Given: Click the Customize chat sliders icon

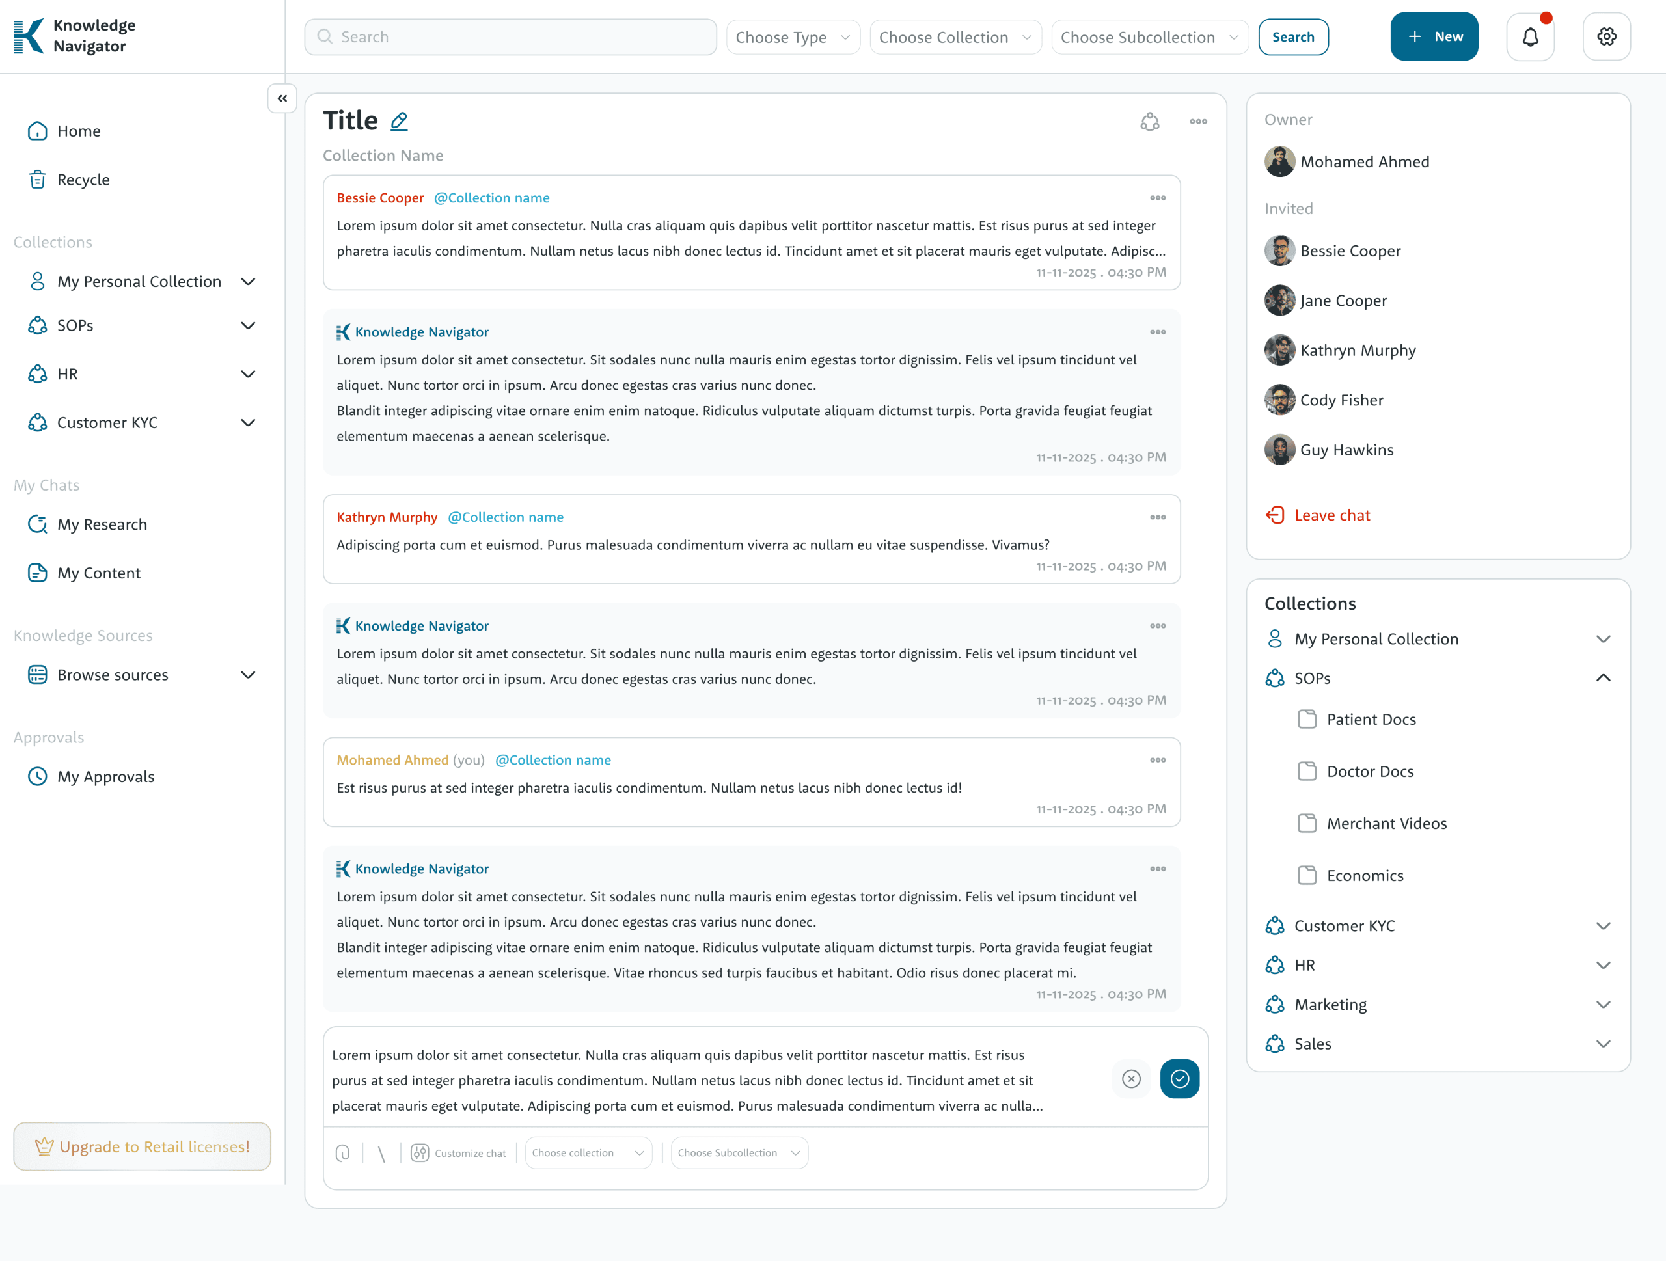Looking at the screenshot, I should click(x=420, y=1152).
